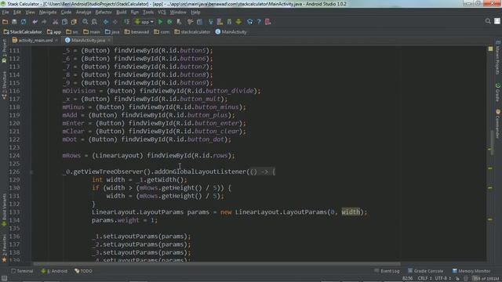
Task: Start debugging with the Debug bug icon
Action: point(169,22)
